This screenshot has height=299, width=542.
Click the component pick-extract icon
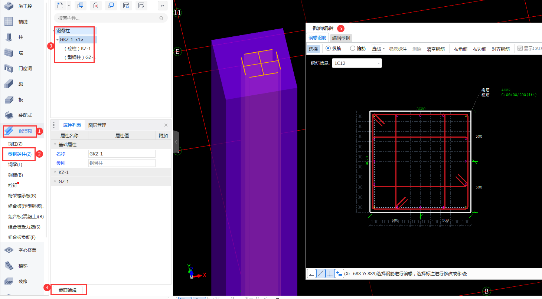(141, 6)
